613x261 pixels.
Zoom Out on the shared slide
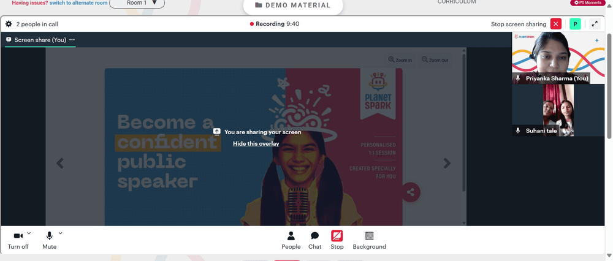click(x=435, y=60)
